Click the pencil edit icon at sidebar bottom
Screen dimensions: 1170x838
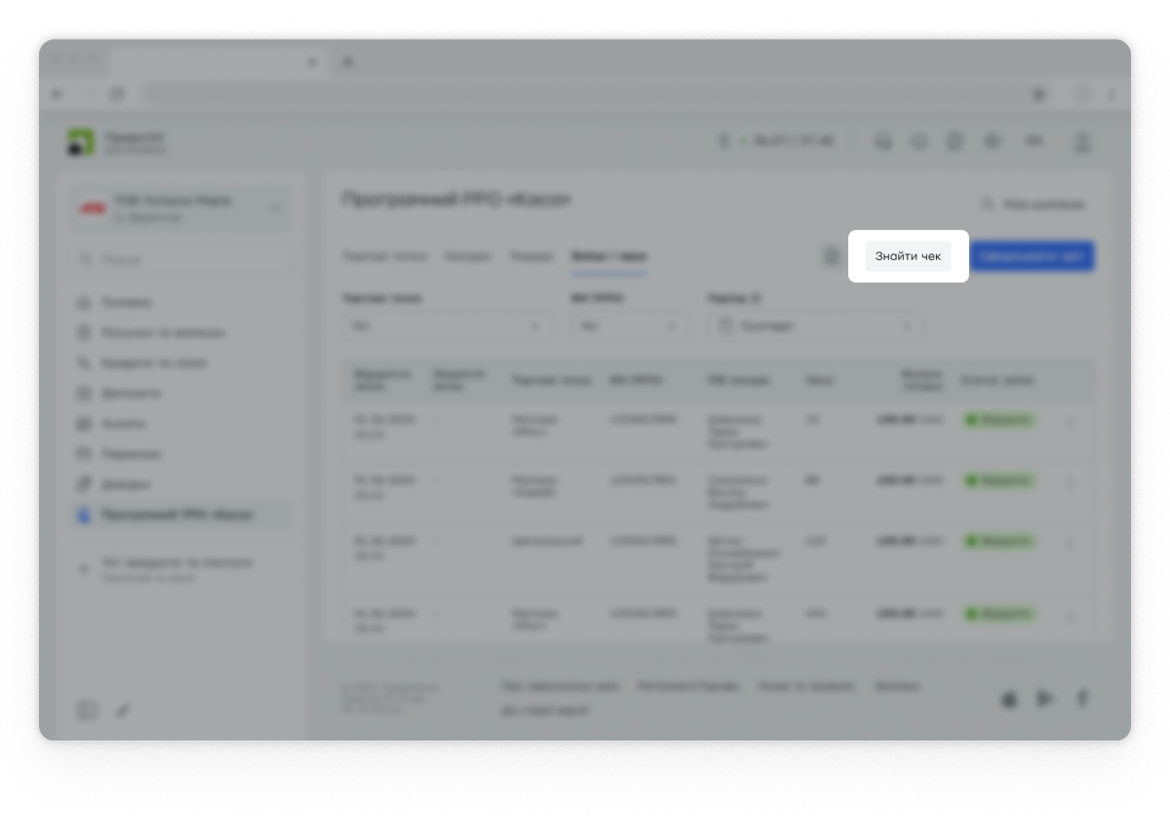(x=123, y=710)
